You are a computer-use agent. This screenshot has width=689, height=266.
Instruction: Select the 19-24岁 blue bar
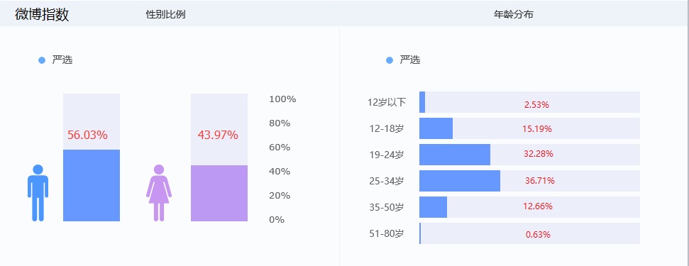(455, 155)
